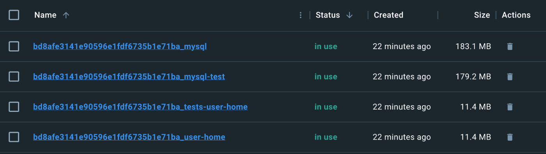Check the box beside _mysql-test volume

pos(14,77)
